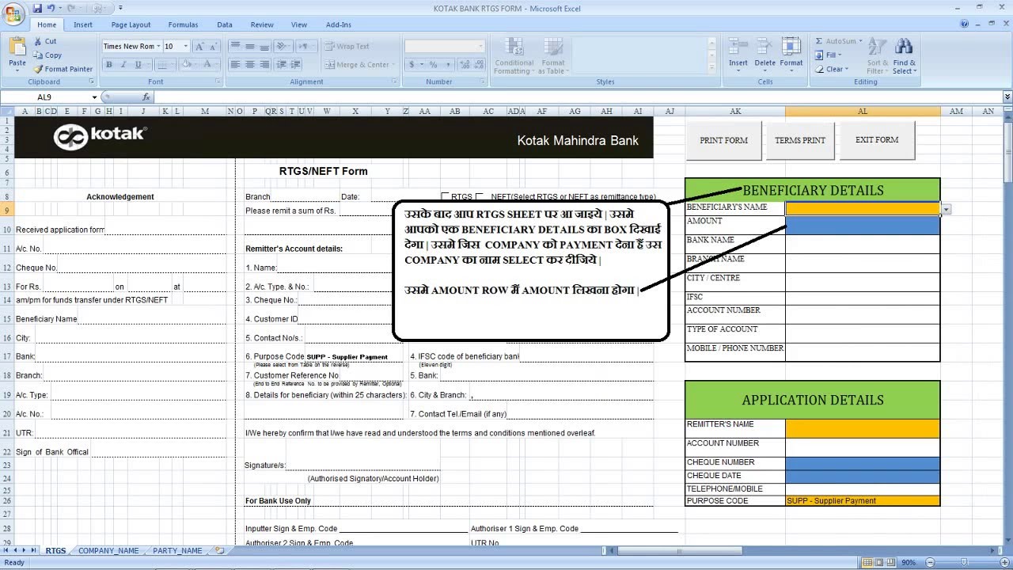Expand the Name Box dropdown
The width and height of the screenshot is (1013, 570).
point(94,97)
